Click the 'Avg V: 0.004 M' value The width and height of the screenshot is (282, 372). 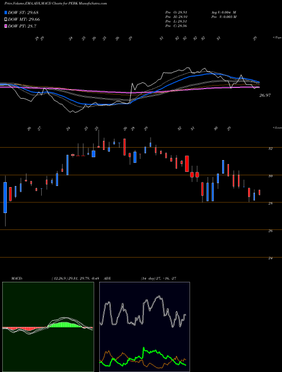(223, 12)
